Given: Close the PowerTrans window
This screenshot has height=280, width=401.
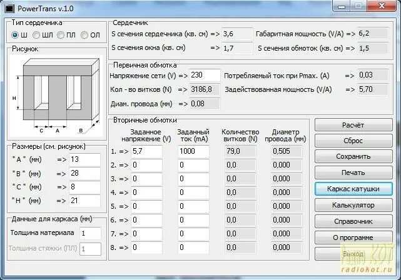Looking at the screenshot, I should 382,6.
